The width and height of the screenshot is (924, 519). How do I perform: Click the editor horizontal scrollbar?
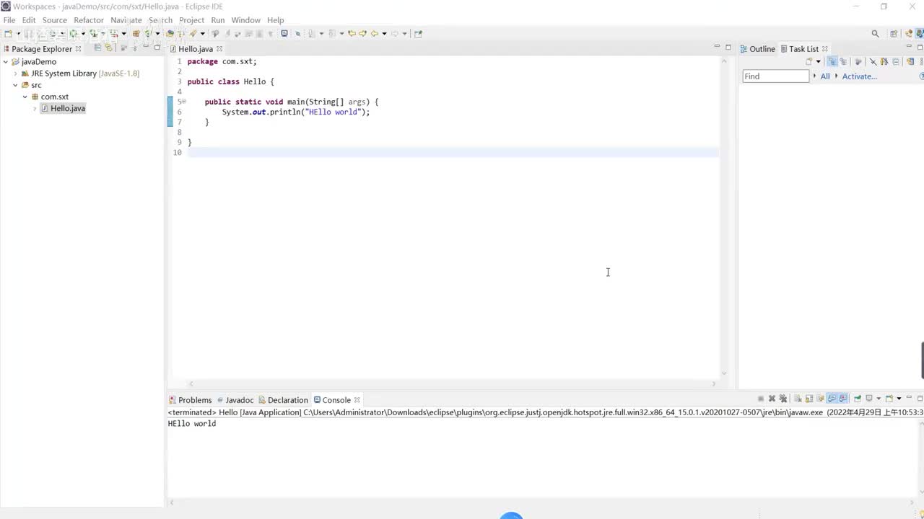point(453,383)
